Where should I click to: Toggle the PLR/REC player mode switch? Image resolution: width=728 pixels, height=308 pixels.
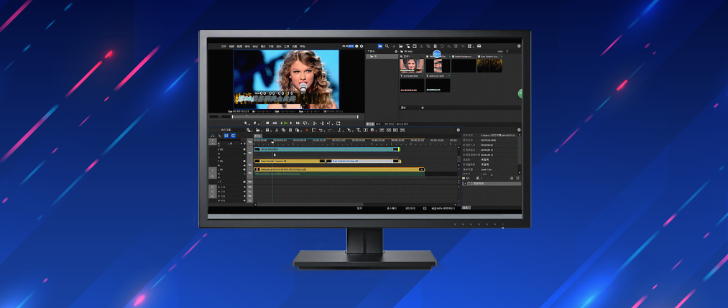click(349, 47)
